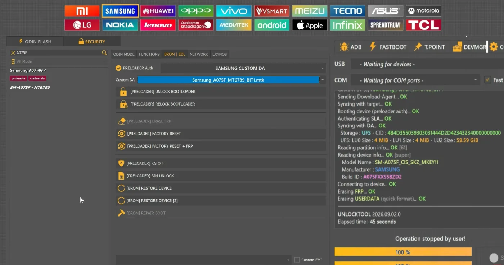
Task: Open the FUNCTIONS tab
Action: (149, 54)
